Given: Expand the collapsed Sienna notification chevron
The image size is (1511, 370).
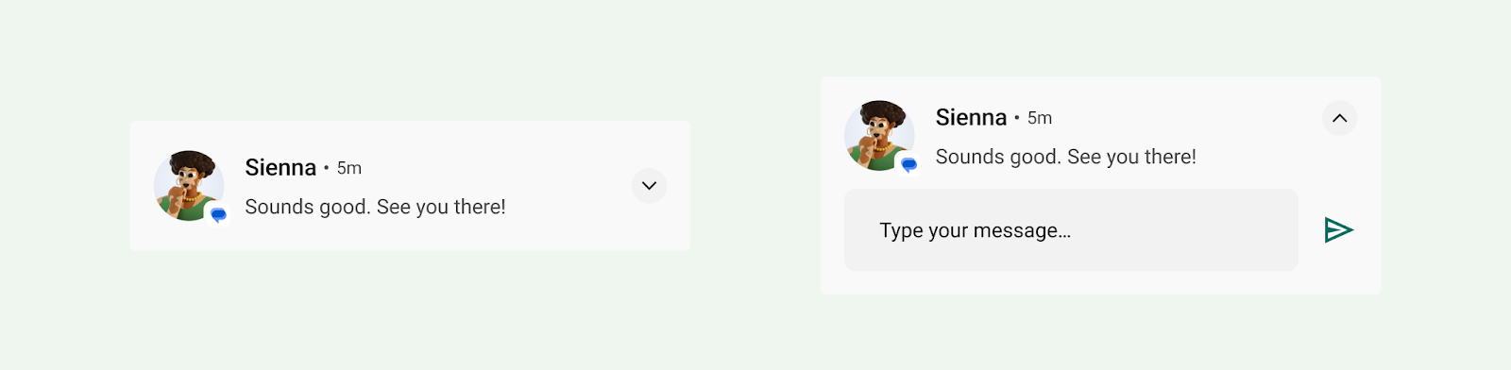Looking at the screenshot, I should [649, 186].
